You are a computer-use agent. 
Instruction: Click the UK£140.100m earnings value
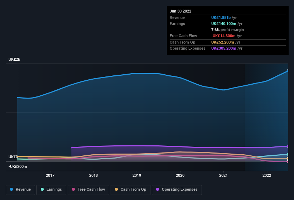pos(224,24)
